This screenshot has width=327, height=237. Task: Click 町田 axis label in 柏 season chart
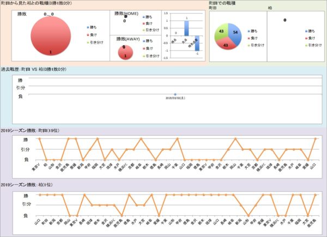point(45,221)
